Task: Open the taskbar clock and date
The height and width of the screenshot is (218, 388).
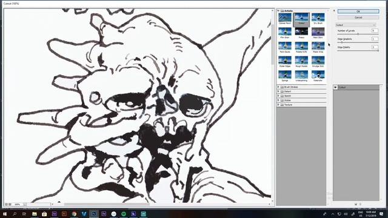Action: coord(370,214)
